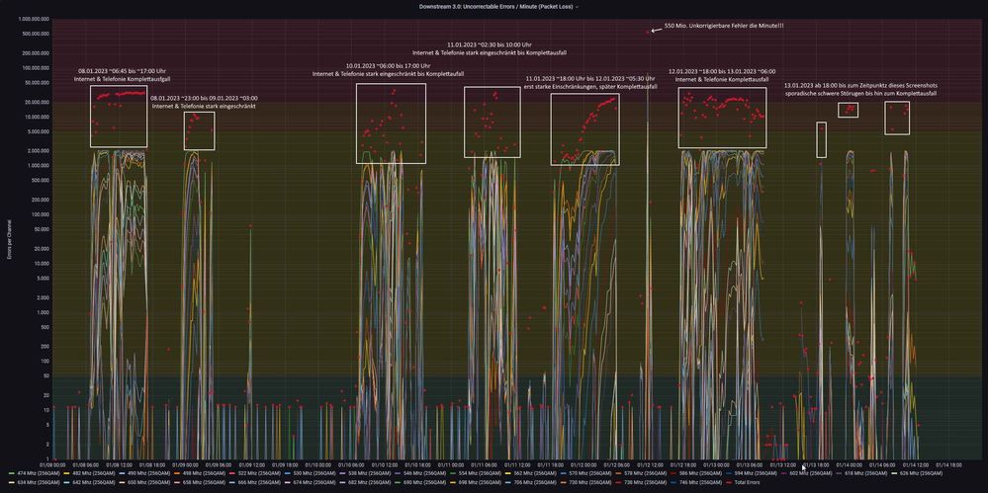Image resolution: width=988 pixels, height=493 pixels.
Task: Click the 550 Mio. peak data point
Action: coord(648,31)
